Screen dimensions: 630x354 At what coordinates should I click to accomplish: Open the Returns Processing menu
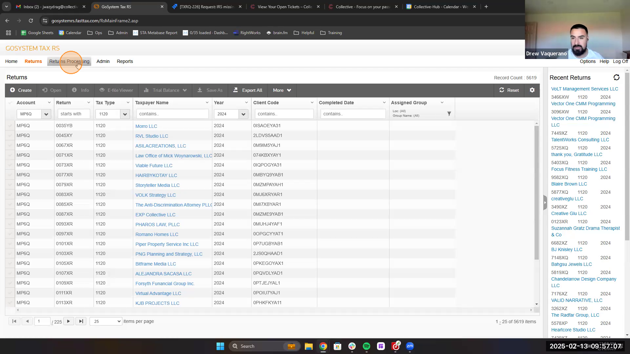(69, 61)
